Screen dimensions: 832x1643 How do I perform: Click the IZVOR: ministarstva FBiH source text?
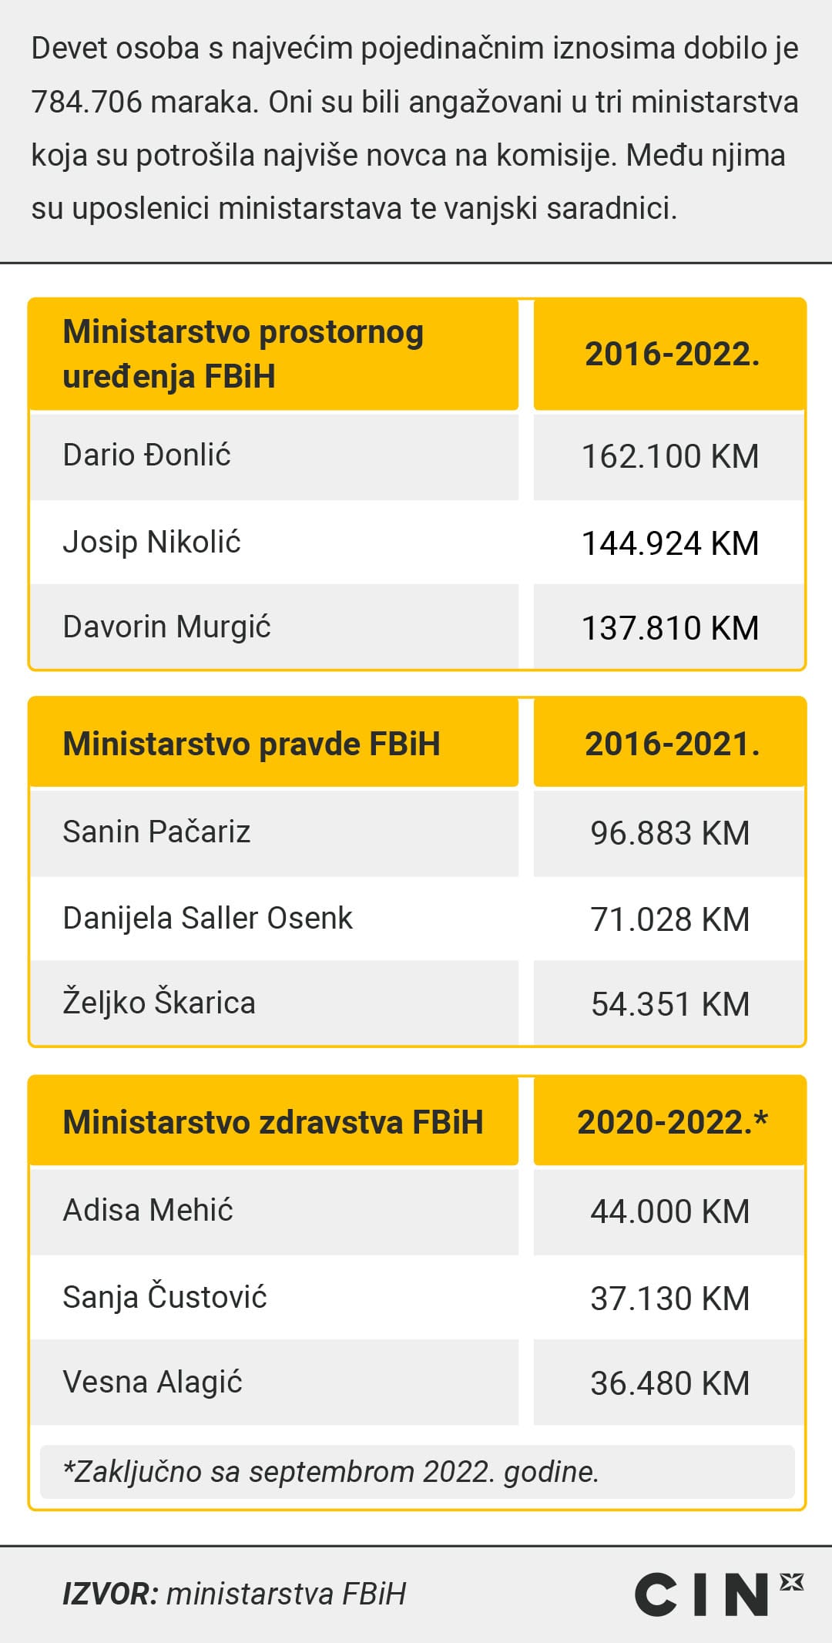tap(234, 1594)
